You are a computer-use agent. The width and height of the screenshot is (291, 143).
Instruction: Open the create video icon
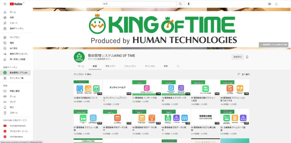coord(269,4)
